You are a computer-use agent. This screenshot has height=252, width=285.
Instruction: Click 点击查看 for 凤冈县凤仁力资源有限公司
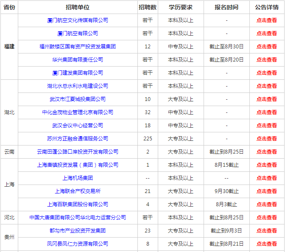267,244
